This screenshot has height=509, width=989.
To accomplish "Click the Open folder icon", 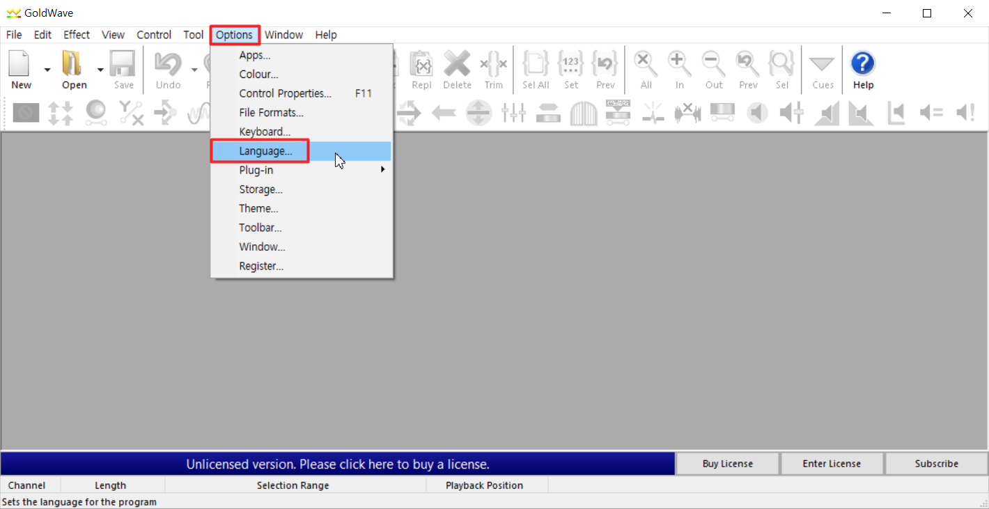I will (73, 64).
